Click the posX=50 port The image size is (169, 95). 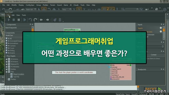pyautogui.click(x=114, y=71)
